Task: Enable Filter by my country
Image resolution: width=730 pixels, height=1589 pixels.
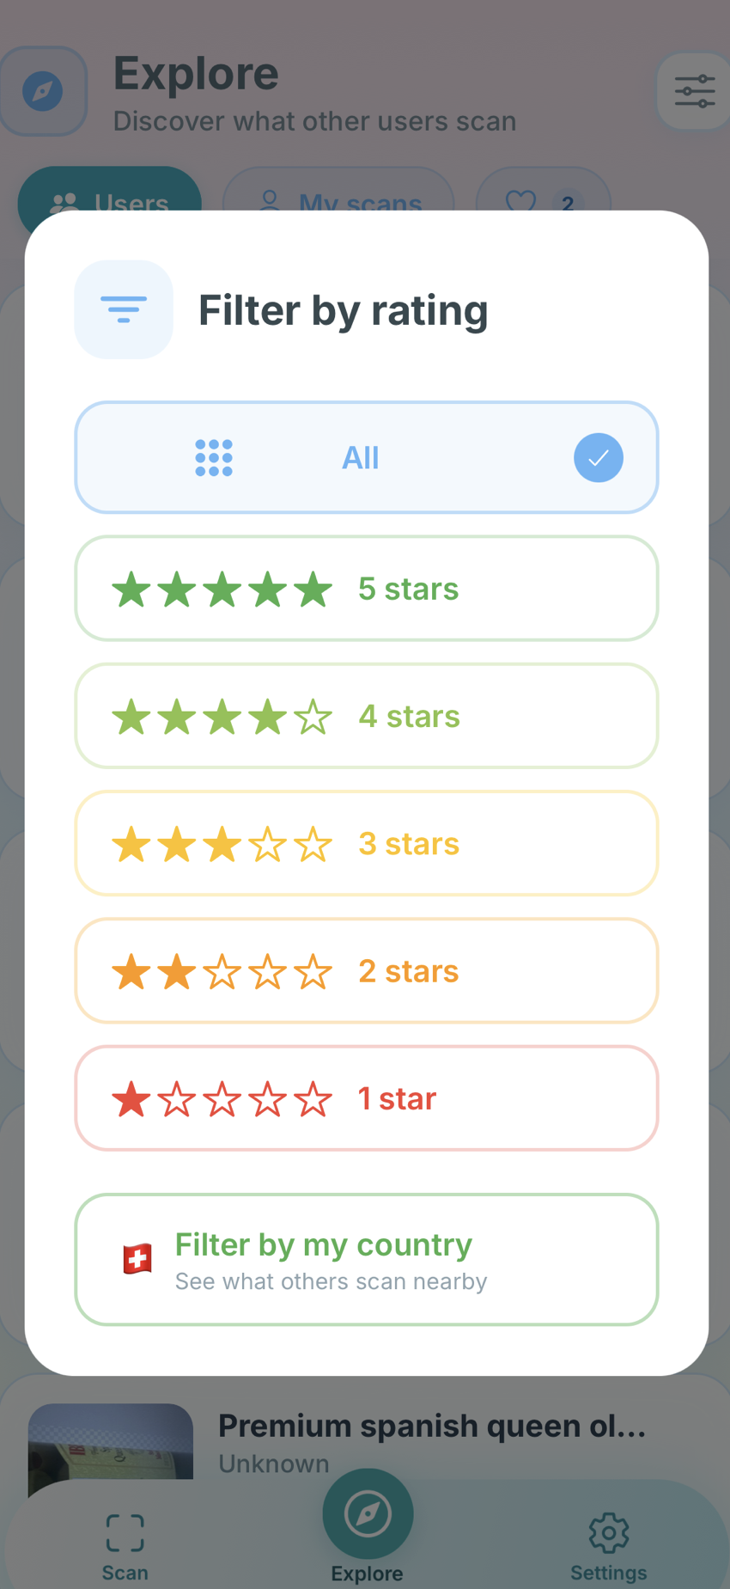Action: pos(366,1259)
